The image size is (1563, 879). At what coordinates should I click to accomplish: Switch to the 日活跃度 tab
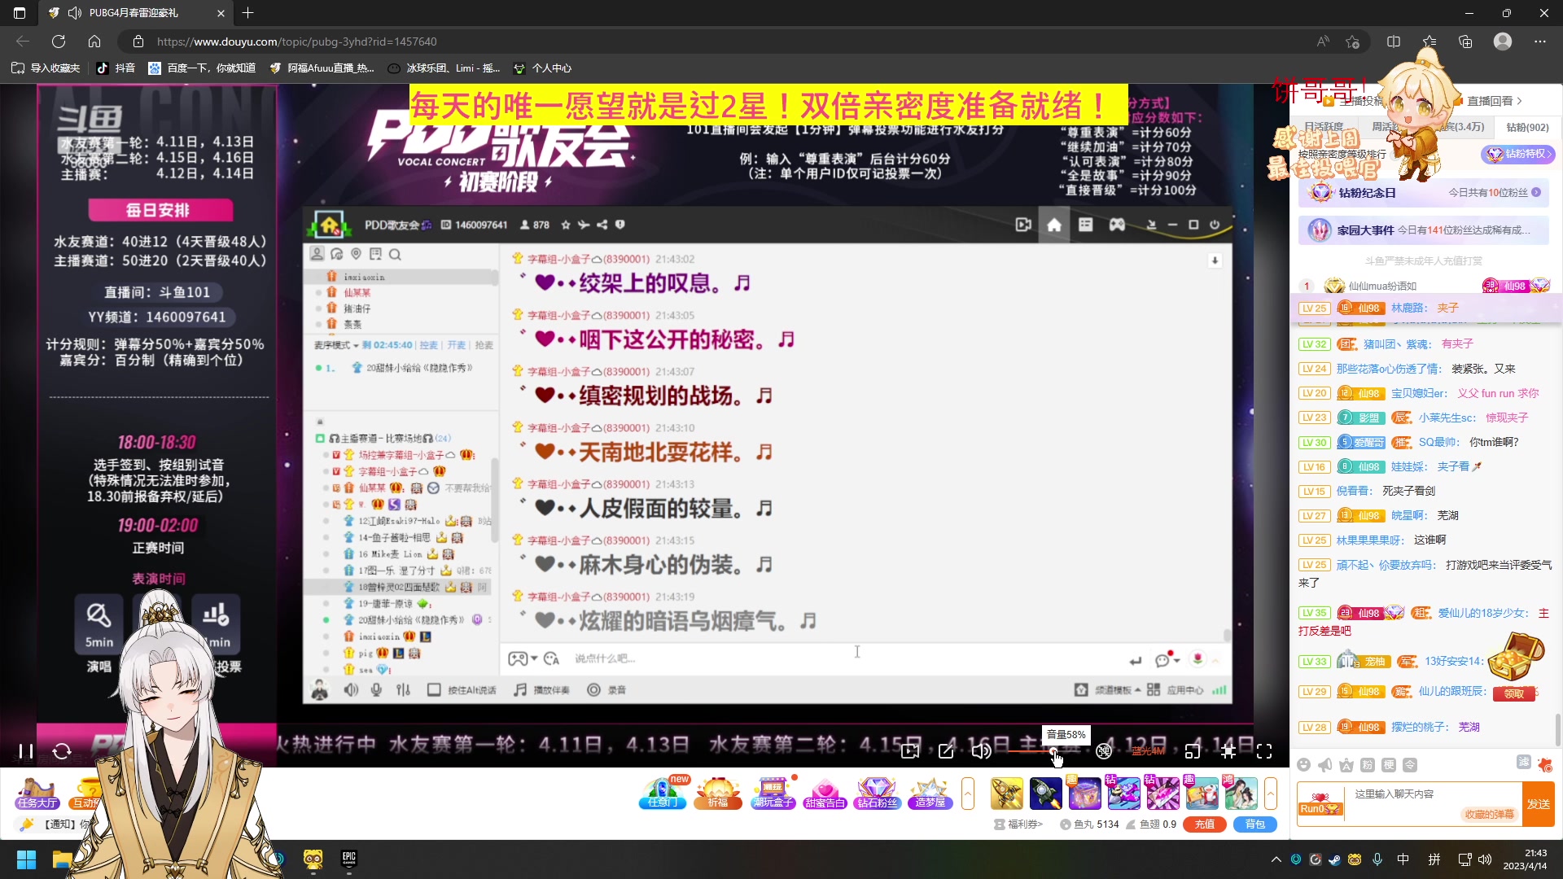click(1324, 127)
